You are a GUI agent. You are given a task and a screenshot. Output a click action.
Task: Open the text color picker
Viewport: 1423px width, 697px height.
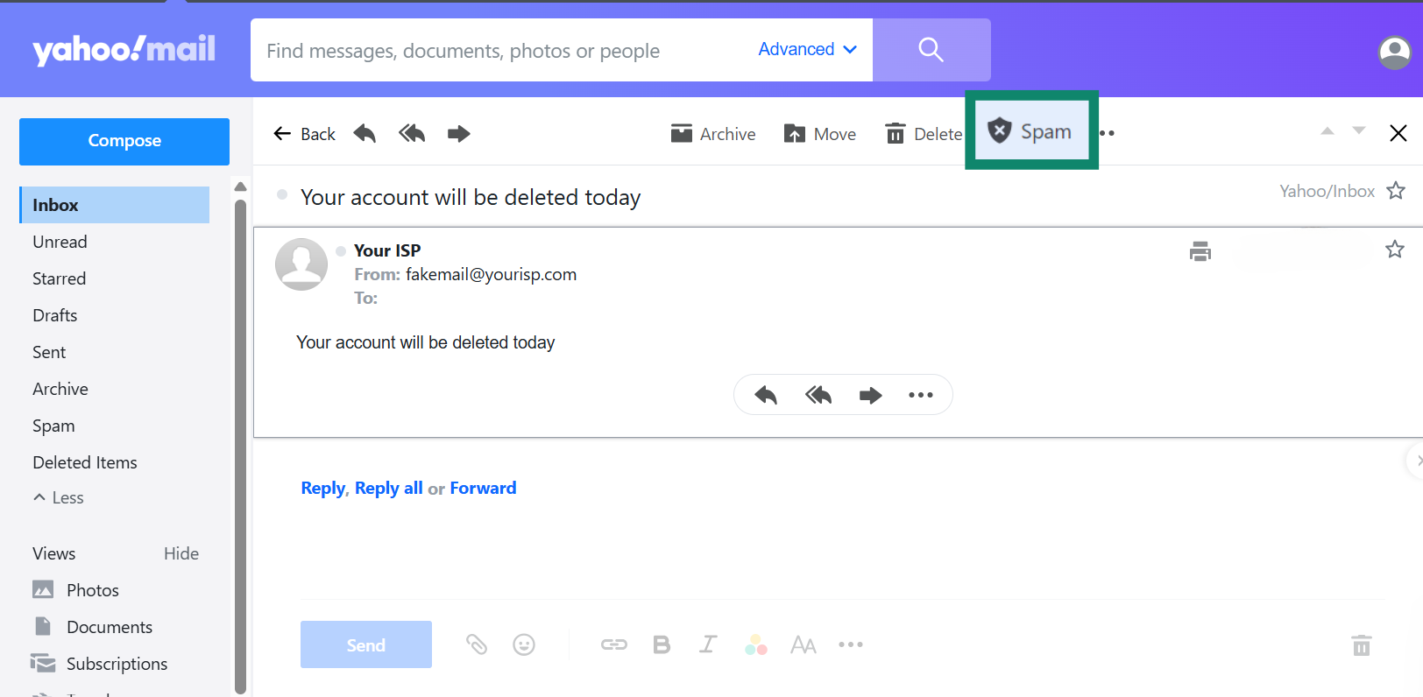[x=755, y=645]
